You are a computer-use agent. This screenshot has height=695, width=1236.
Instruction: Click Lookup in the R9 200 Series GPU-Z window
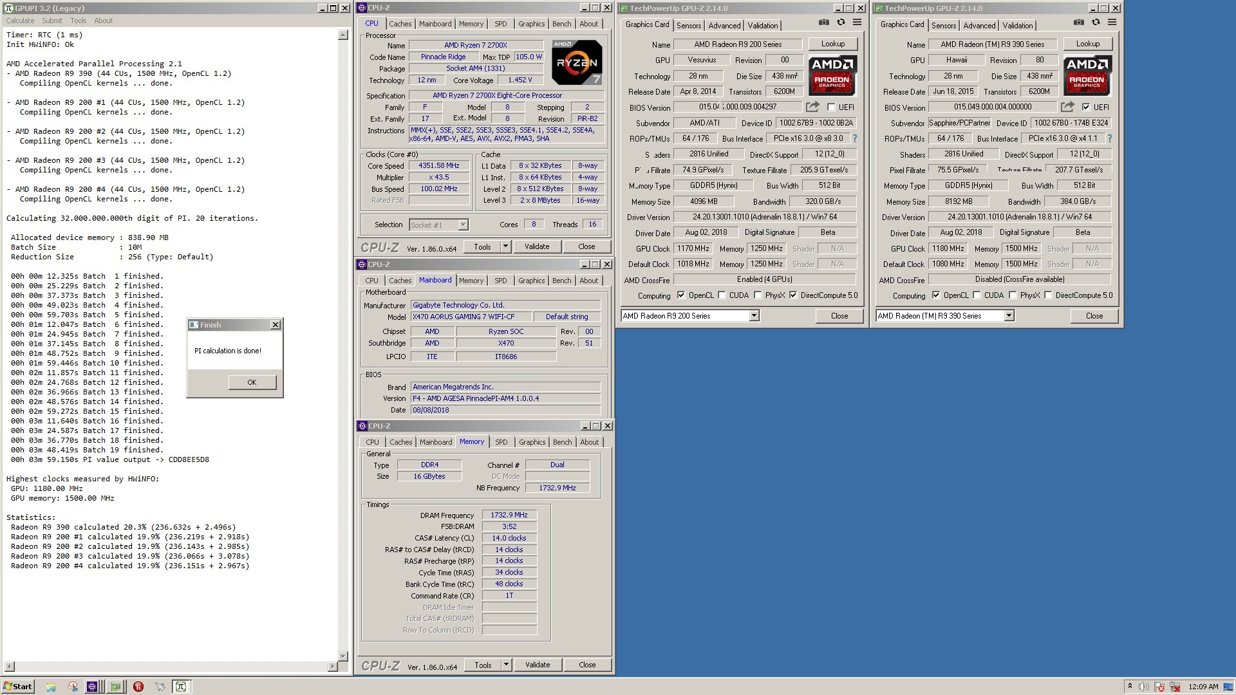833,44
